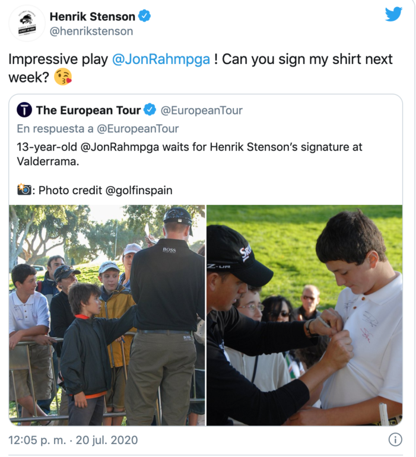Open the right photo of shirt signing
416x457 pixels.
point(304,315)
